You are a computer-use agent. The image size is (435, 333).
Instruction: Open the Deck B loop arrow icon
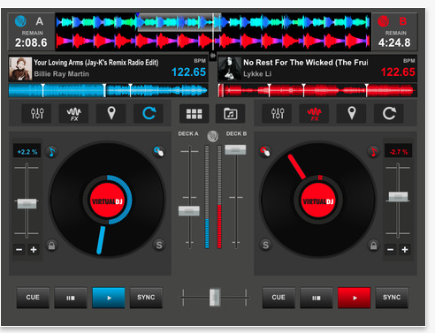click(x=389, y=113)
